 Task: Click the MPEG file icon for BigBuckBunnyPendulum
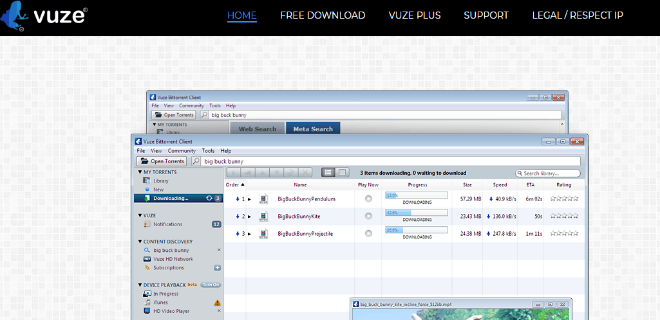click(263, 199)
